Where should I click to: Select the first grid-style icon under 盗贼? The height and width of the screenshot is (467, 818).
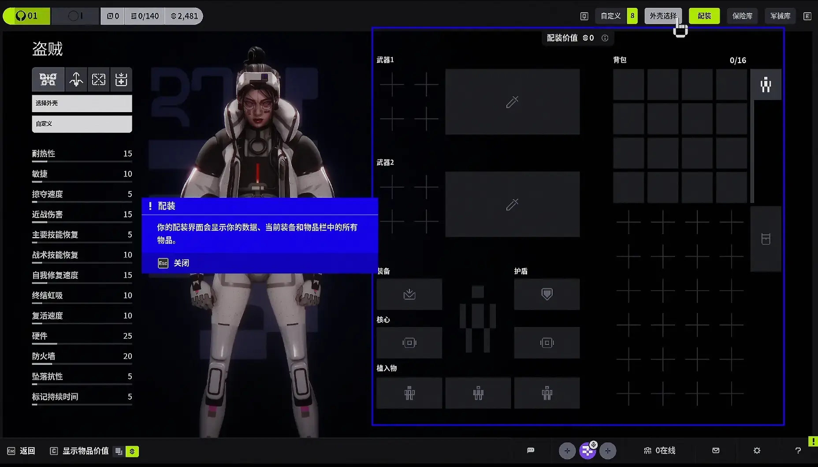[48, 79]
